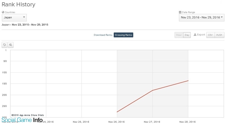Click the Export download icon
Screen dimensions: 226x124
click(195, 35)
